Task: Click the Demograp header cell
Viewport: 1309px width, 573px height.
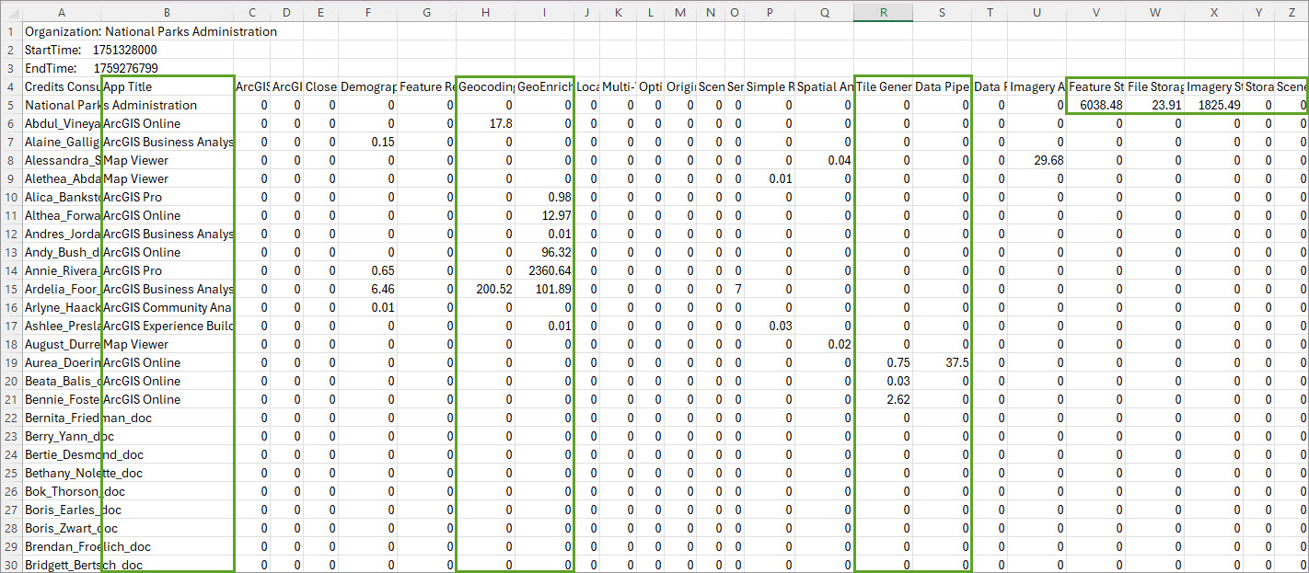Action: click(367, 86)
